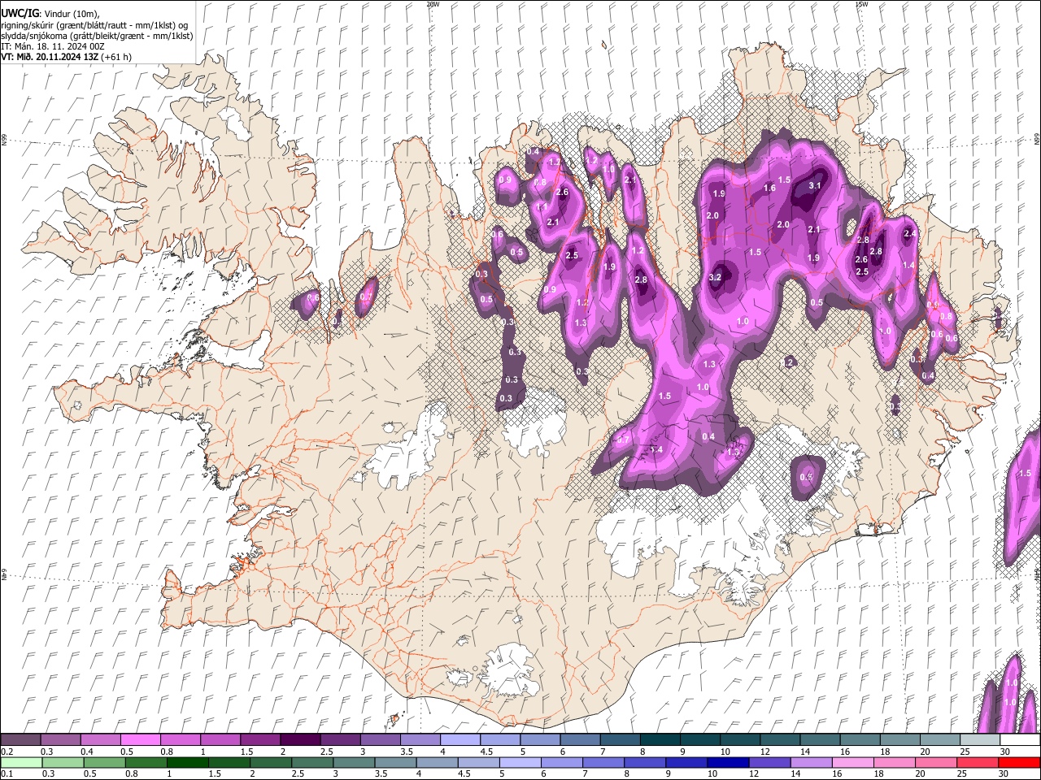Click the valid time 'VT: Mið. 20.11.2024 13Z'
This screenshot has height=780, width=1041.
(50, 57)
